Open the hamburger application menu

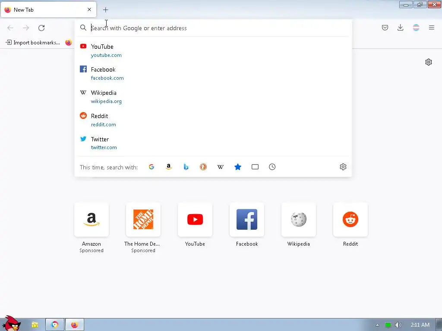[432, 28]
